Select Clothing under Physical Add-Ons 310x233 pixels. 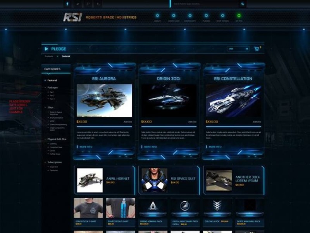point(53,144)
